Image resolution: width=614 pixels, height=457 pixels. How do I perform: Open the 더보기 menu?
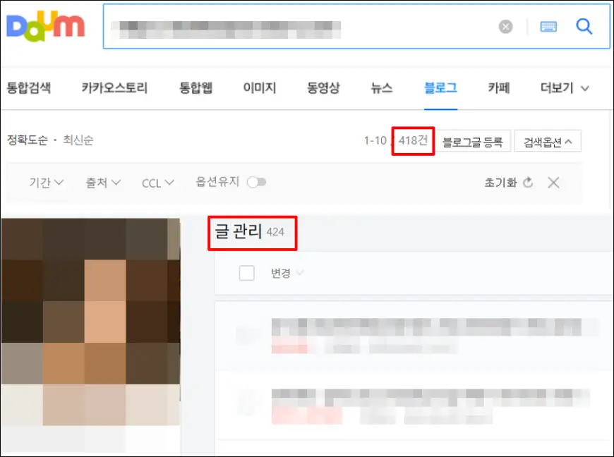click(x=565, y=88)
